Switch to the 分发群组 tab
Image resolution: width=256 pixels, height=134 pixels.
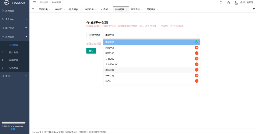click(89, 9)
